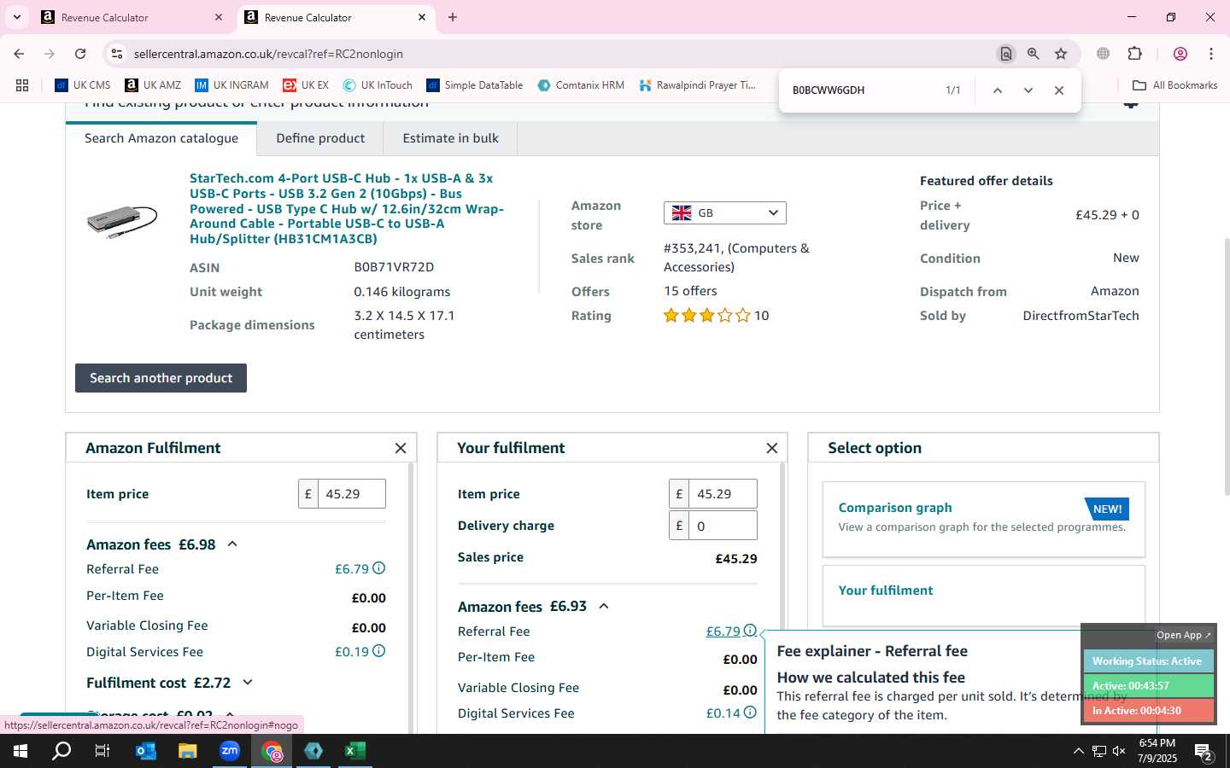The image size is (1230, 768).
Task: Reload the current page
Action: (x=80, y=54)
